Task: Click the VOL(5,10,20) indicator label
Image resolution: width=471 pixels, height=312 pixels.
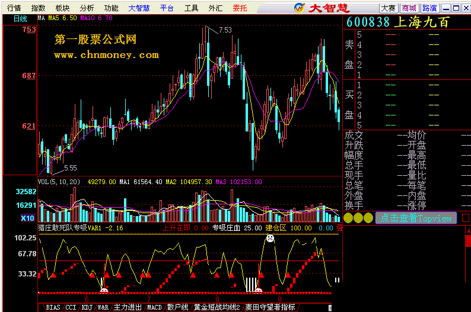Action: (x=59, y=182)
